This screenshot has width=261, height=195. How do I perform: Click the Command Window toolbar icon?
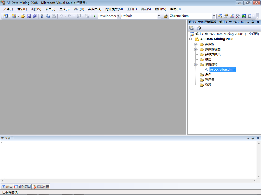click(x=250, y=16)
